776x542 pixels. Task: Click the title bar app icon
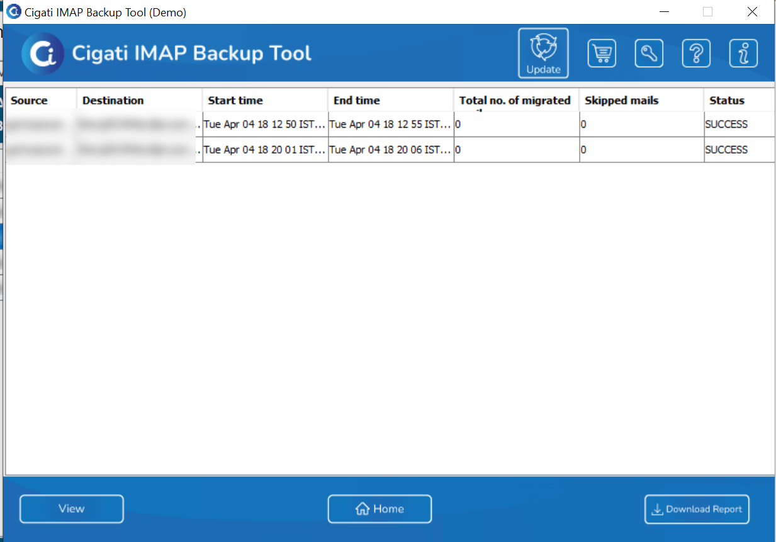[x=13, y=11]
